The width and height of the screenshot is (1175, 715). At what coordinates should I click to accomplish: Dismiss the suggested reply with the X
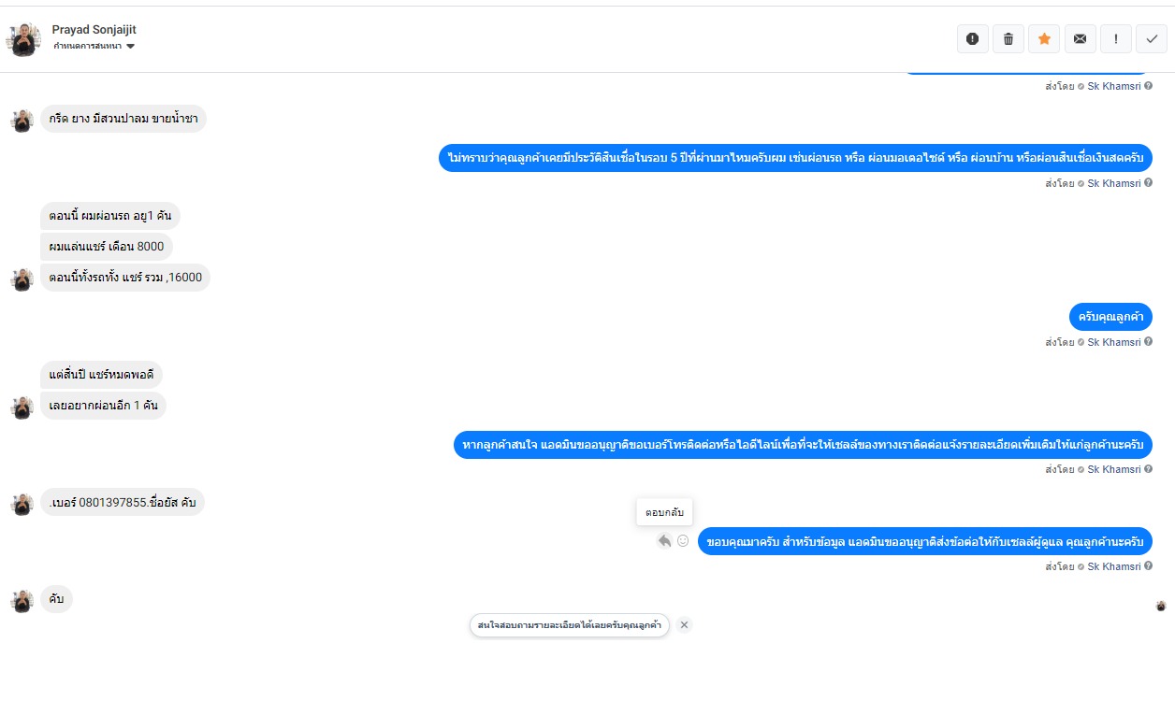click(685, 625)
